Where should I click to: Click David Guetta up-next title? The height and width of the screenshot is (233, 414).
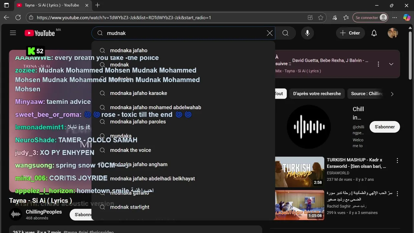[x=330, y=61]
